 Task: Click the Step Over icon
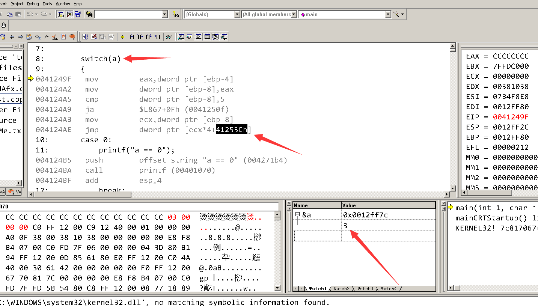tap(140, 37)
